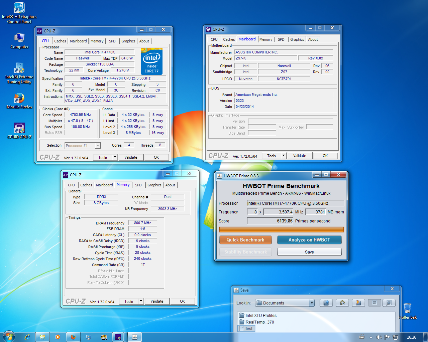Click the on-screen keyboard tray icon

click(x=362, y=337)
